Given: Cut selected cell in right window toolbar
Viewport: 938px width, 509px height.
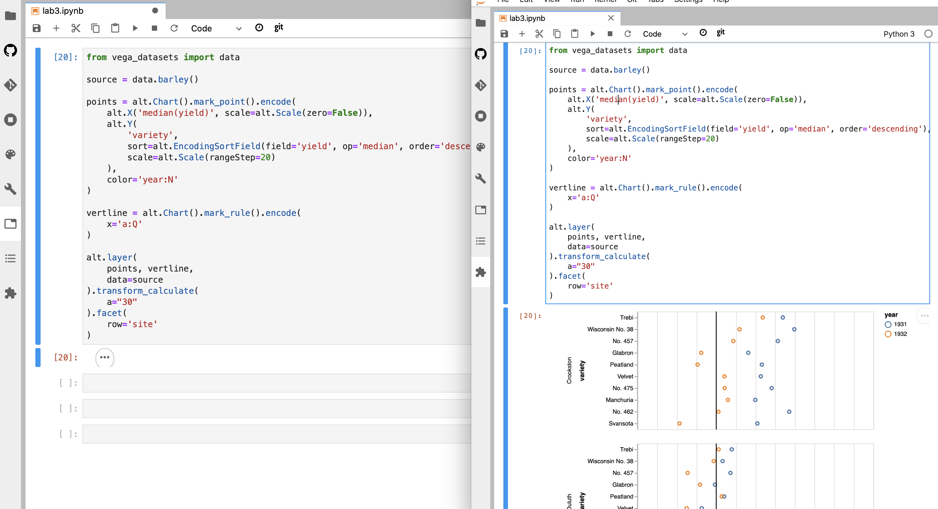Looking at the screenshot, I should coord(539,34).
